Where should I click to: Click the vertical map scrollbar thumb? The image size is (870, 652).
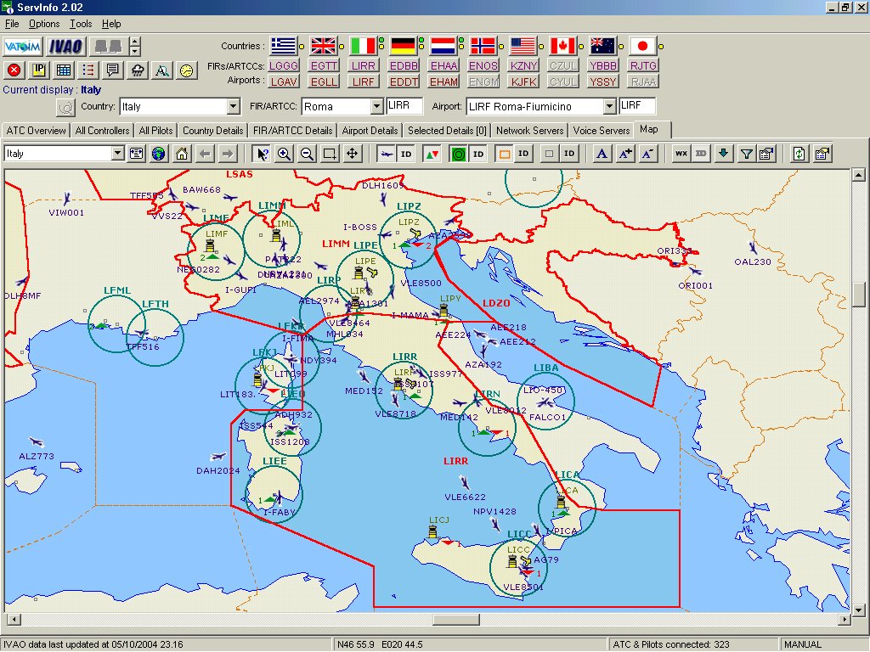pos(858,295)
